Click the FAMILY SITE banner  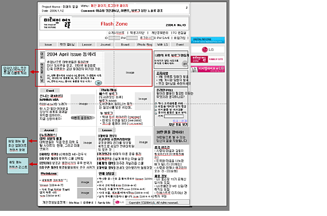tap(208, 59)
